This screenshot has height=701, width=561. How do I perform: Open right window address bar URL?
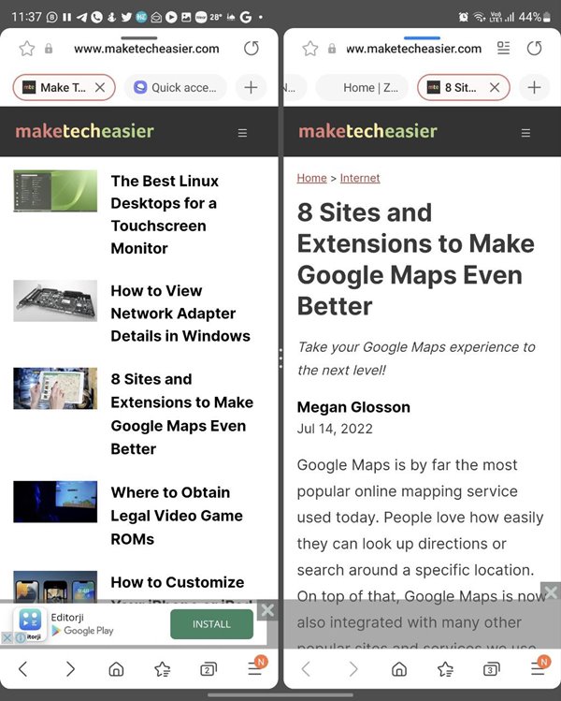[x=414, y=49]
